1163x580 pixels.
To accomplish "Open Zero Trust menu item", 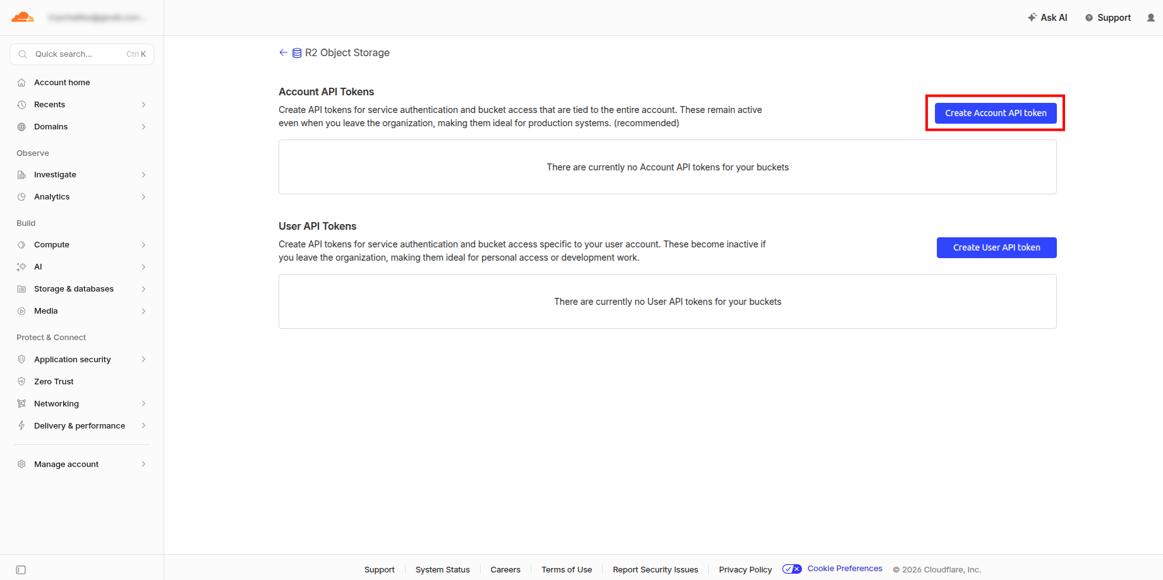I will click(82, 382).
